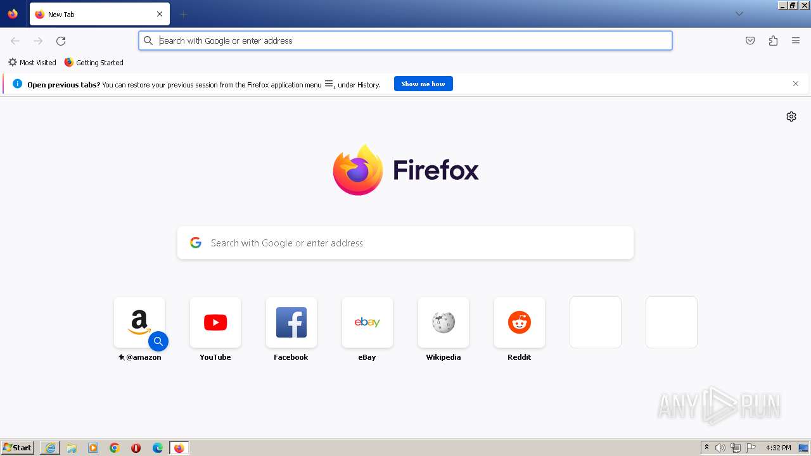The width and height of the screenshot is (811, 456).
Task: Open Windows Media Player from taskbar
Action: pos(93,448)
